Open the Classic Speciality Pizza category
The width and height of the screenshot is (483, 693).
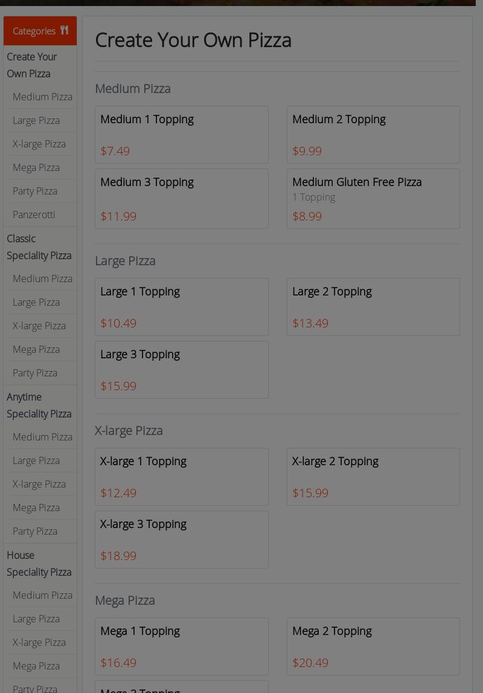(x=39, y=247)
